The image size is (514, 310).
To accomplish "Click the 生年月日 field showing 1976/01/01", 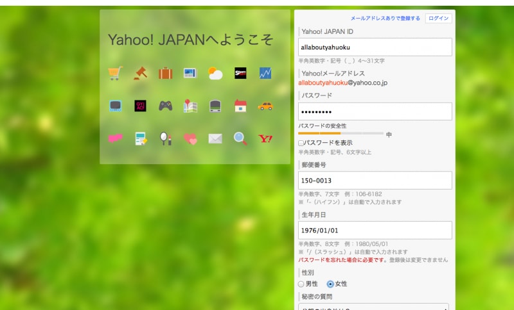I will pos(375,231).
